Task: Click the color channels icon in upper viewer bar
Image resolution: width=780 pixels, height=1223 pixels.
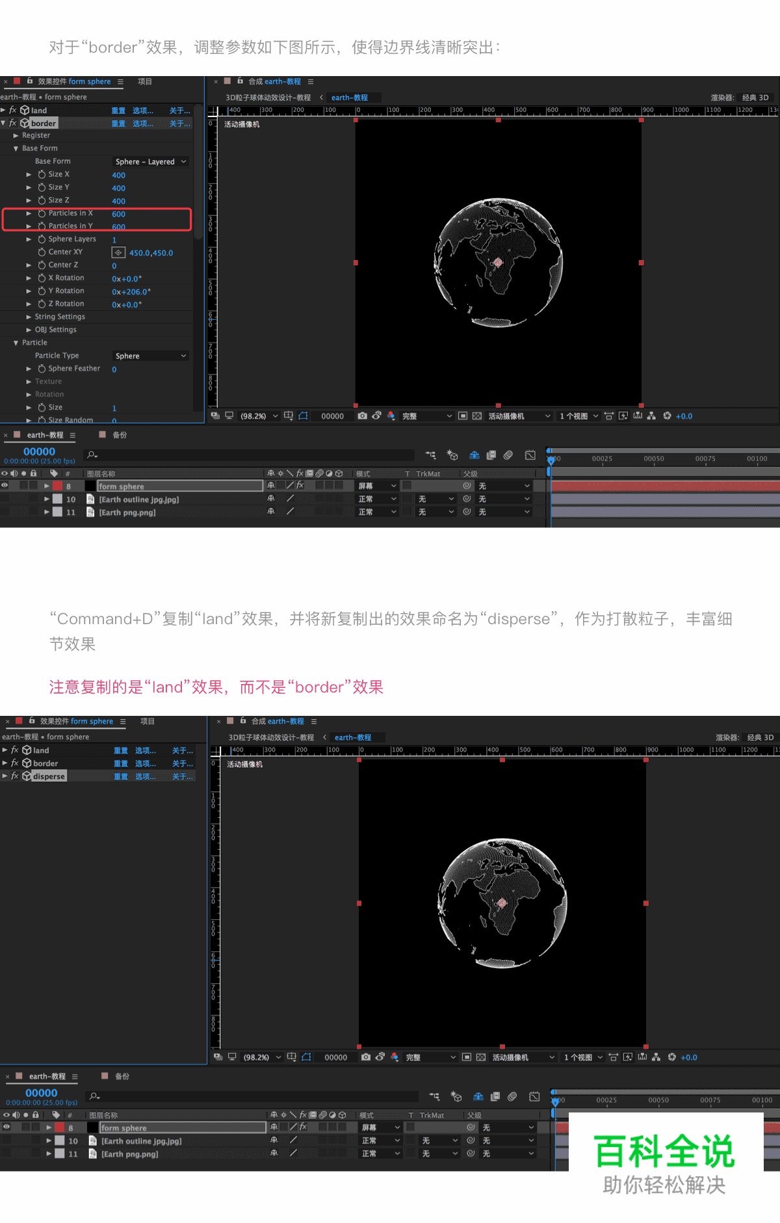Action: 391,416
